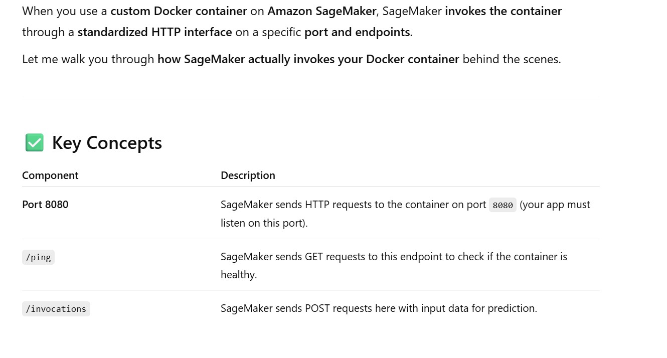
Task: Click bold text invokes the container
Action: [503, 11]
